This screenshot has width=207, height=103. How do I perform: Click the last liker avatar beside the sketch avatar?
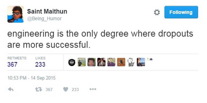[141, 62]
